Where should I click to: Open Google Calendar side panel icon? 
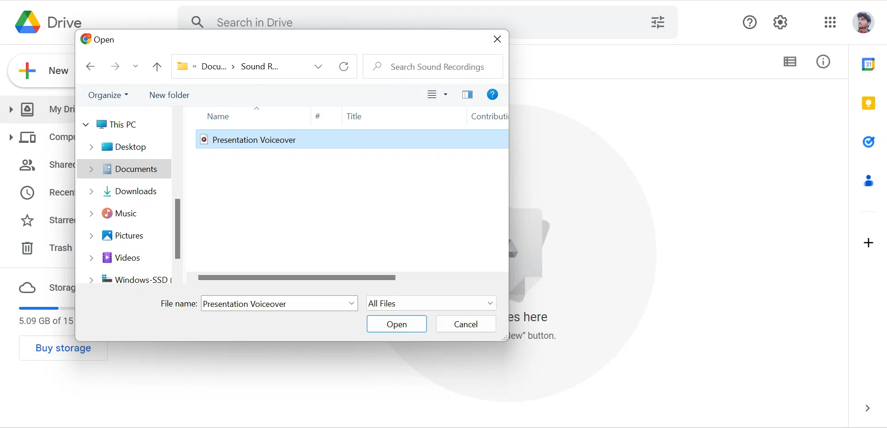click(x=868, y=64)
